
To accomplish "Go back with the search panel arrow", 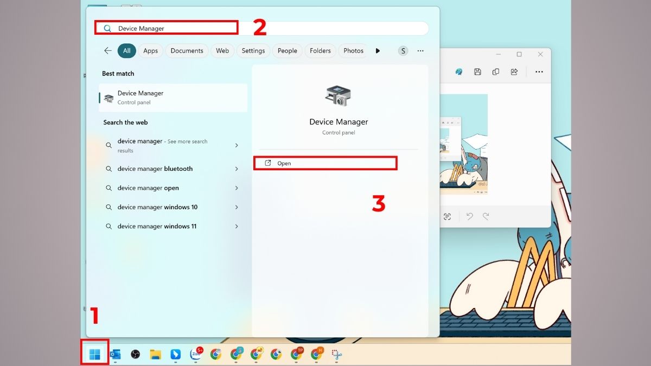I will pyautogui.click(x=108, y=50).
